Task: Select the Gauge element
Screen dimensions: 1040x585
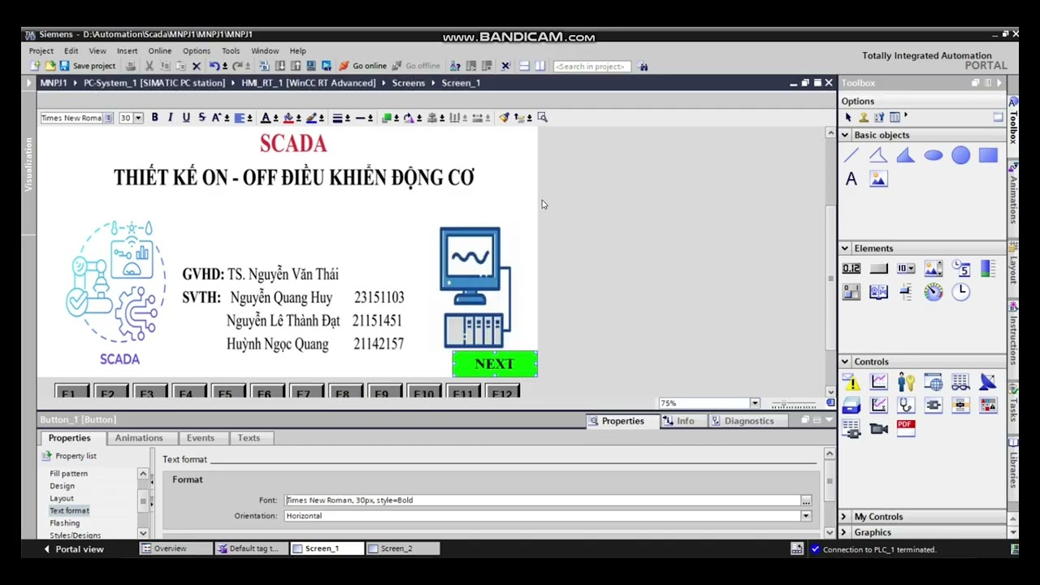Action: 934,292
